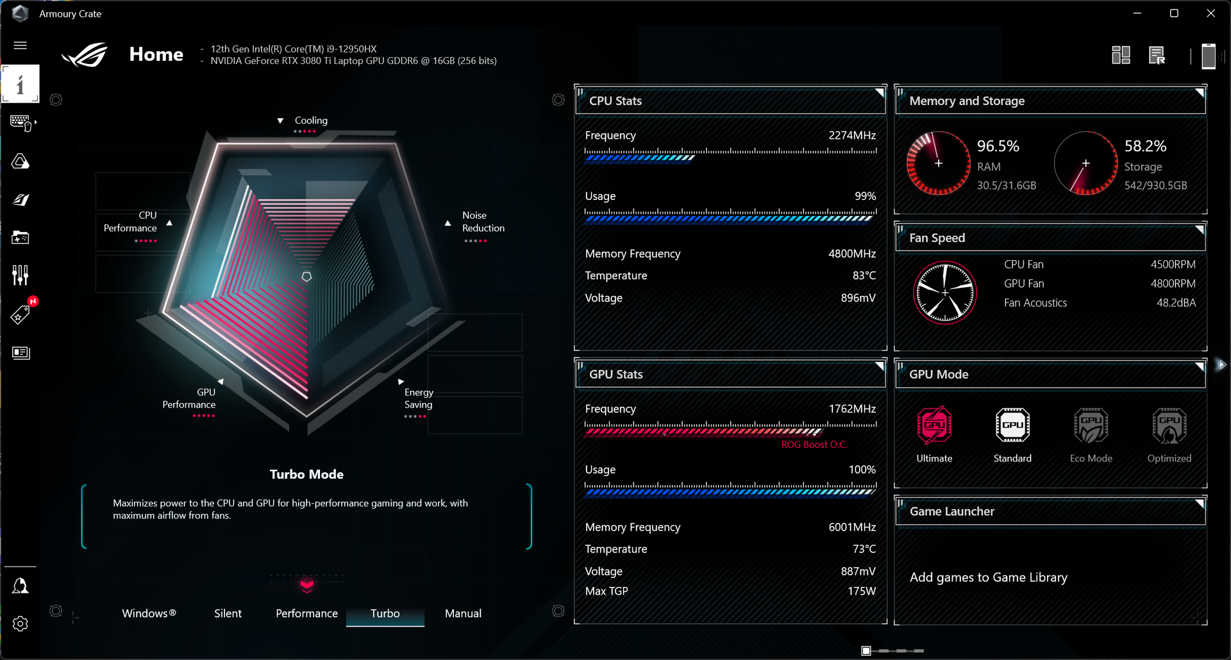The image size is (1231, 660).
Task: Click the ROG Boost O.C. label
Action: 814,445
